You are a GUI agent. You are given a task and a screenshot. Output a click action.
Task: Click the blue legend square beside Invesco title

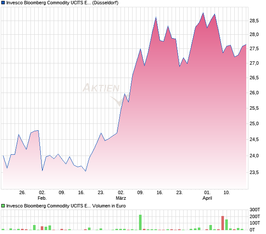[x=3, y=3]
